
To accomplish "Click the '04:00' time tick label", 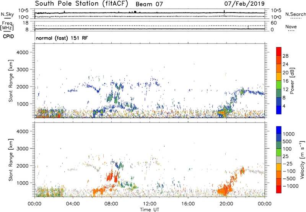I will [x=73, y=204].
